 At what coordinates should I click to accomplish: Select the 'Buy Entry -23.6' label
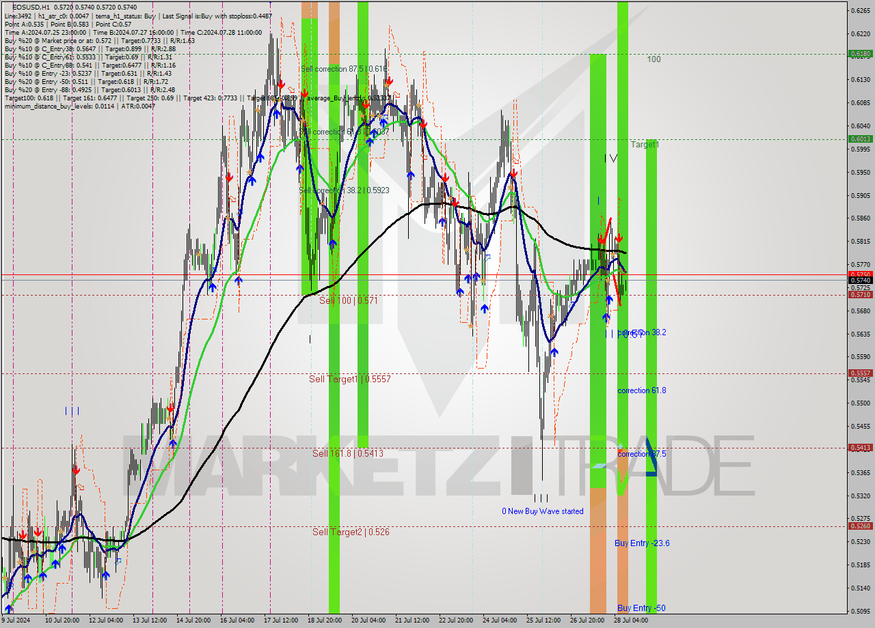pos(642,543)
